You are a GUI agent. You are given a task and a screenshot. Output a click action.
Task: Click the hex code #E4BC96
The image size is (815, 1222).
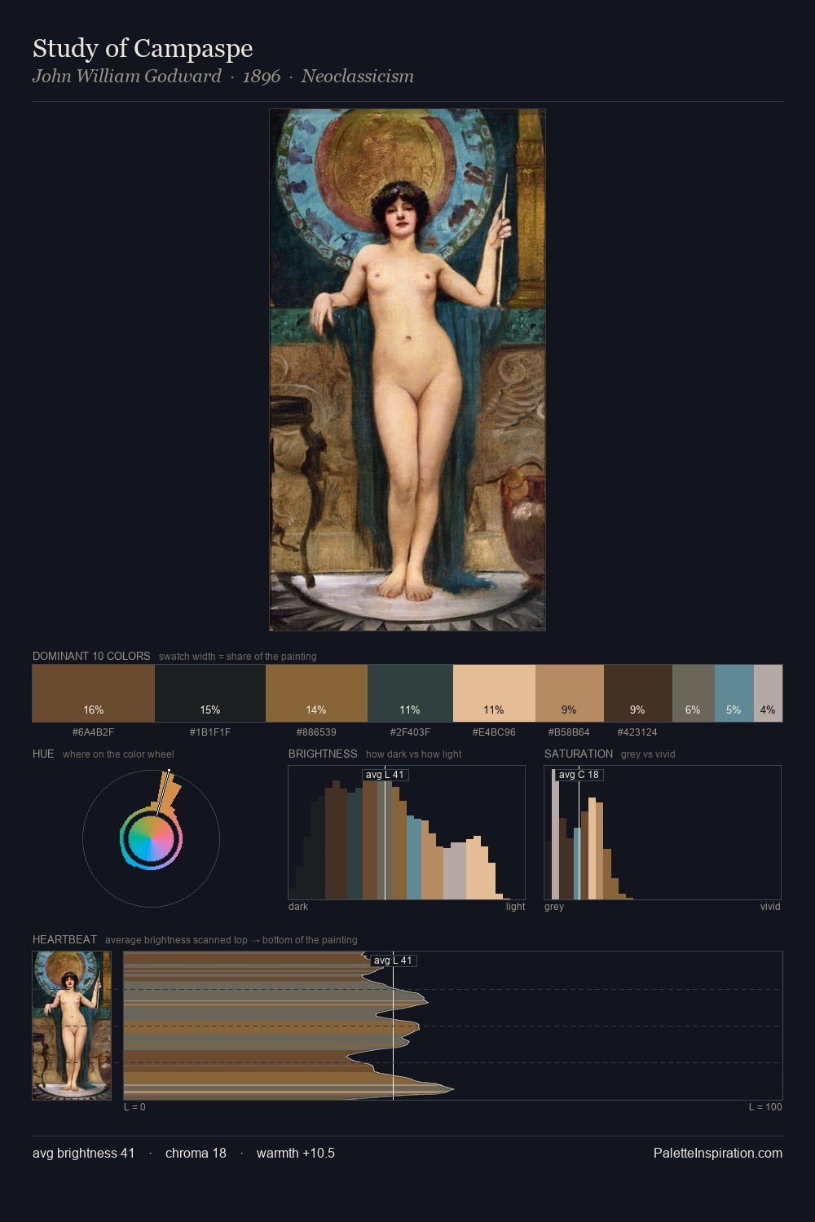(x=494, y=732)
